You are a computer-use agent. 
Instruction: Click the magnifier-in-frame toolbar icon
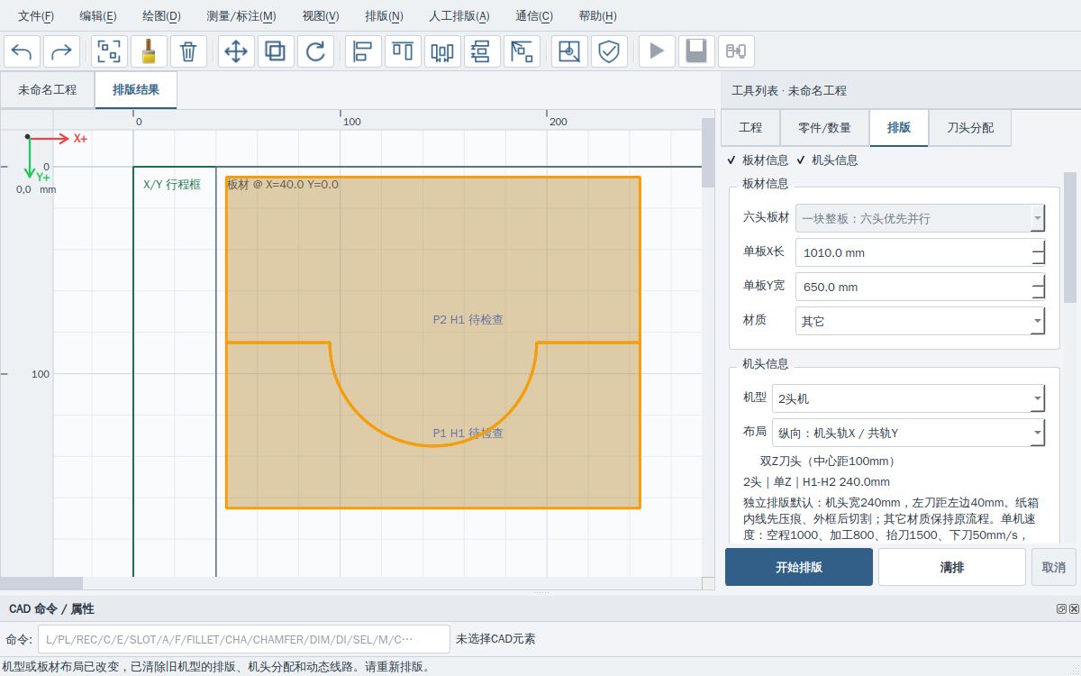pos(569,51)
